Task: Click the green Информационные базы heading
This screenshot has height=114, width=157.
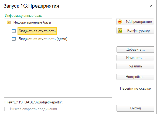Action: 23,16
